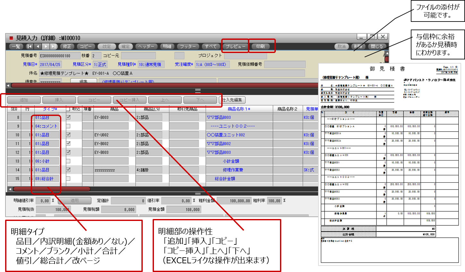Open type combo 01:品目 in SEQ 14

pyautogui.click(x=47, y=170)
